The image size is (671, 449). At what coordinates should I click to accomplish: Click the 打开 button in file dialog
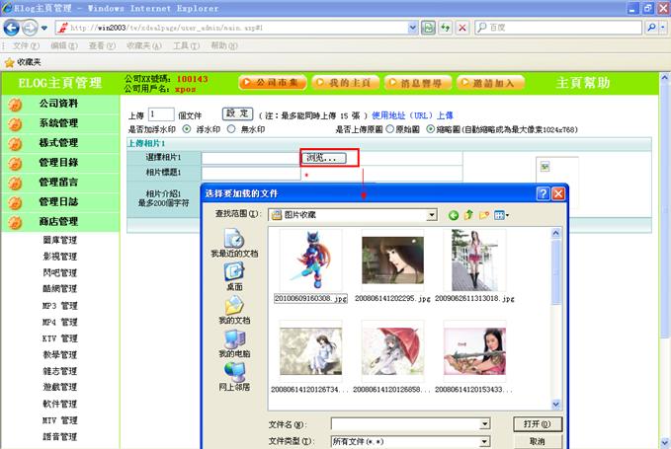tap(537, 423)
